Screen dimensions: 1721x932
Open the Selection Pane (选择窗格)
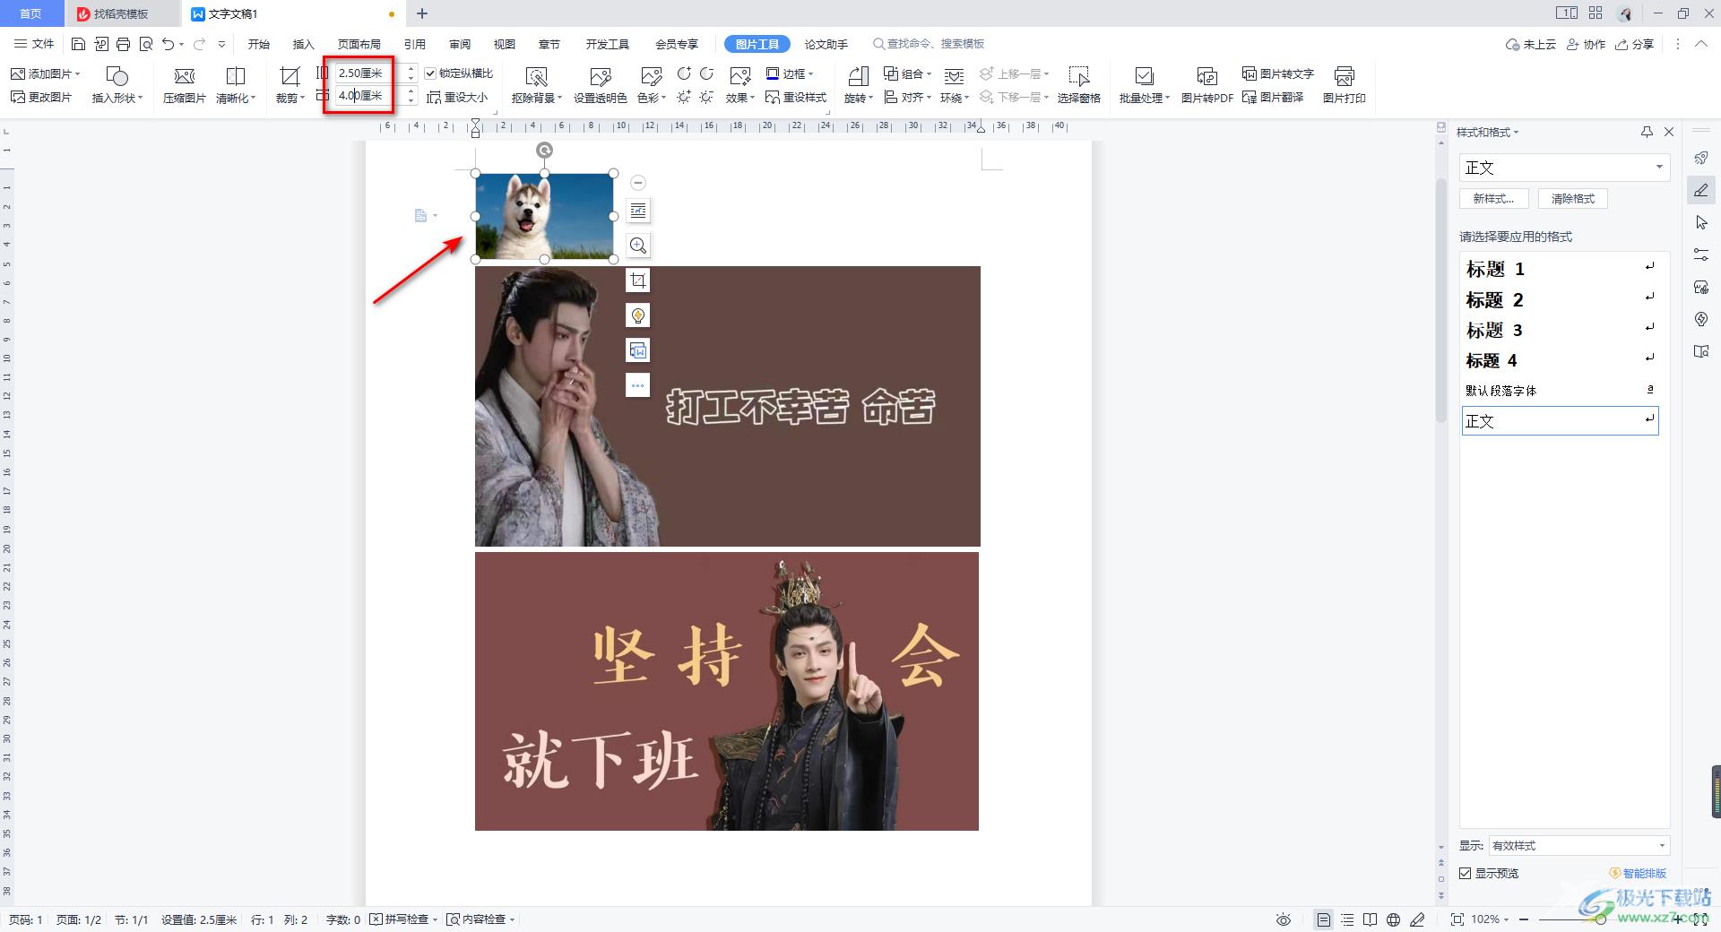pos(1078,86)
